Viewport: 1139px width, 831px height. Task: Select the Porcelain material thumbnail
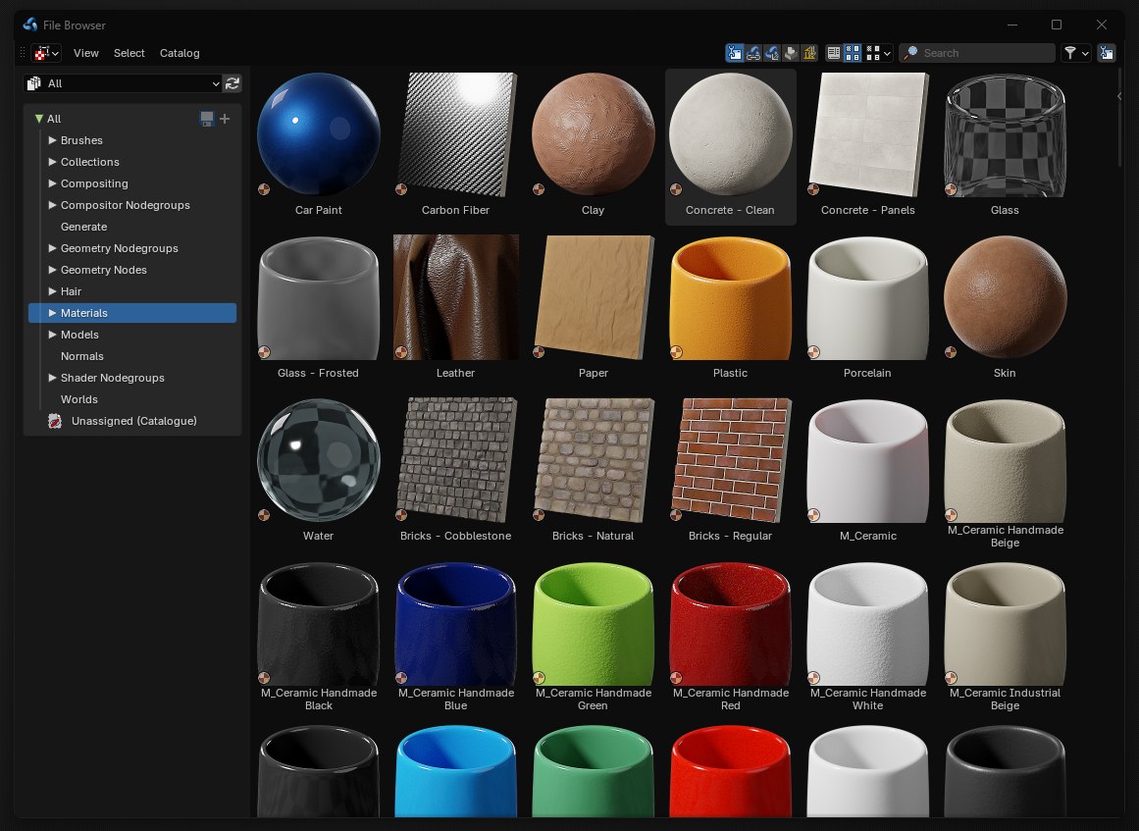[867, 297]
